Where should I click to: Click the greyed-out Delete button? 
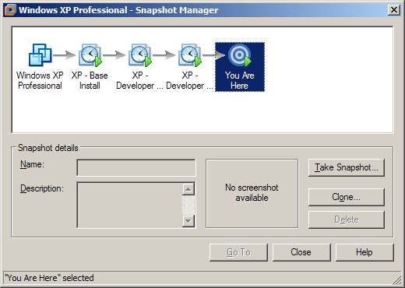coord(347,220)
